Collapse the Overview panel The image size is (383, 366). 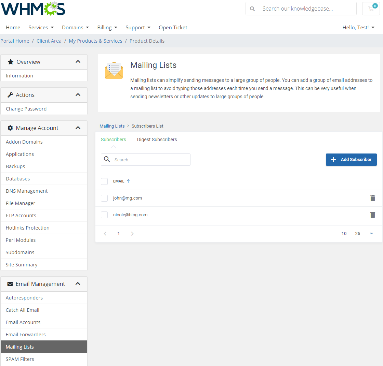pyautogui.click(x=78, y=62)
